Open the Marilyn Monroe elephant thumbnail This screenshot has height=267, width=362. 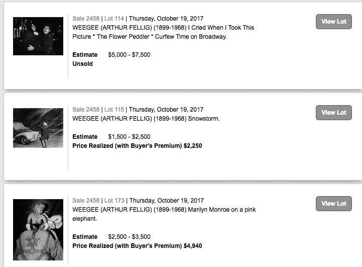click(x=38, y=230)
